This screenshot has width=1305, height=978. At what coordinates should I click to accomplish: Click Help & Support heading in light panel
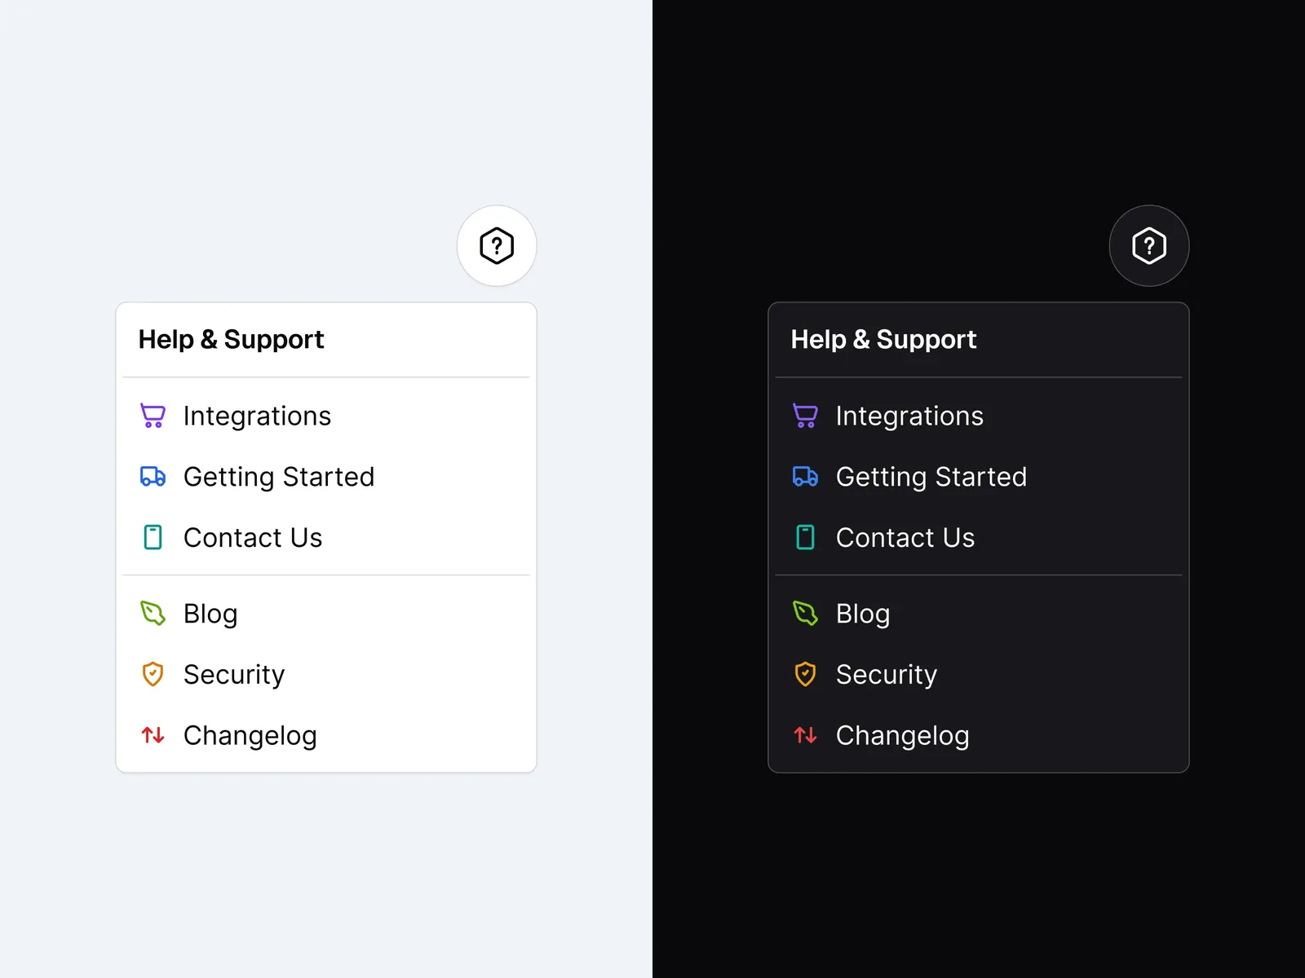(x=231, y=339)
